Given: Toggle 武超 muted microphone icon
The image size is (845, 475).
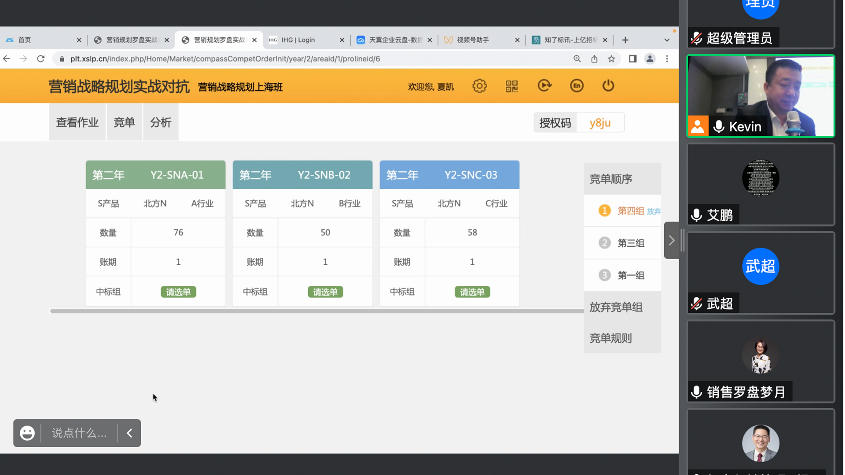Looking at the screenshot, I should coord(697,303).
